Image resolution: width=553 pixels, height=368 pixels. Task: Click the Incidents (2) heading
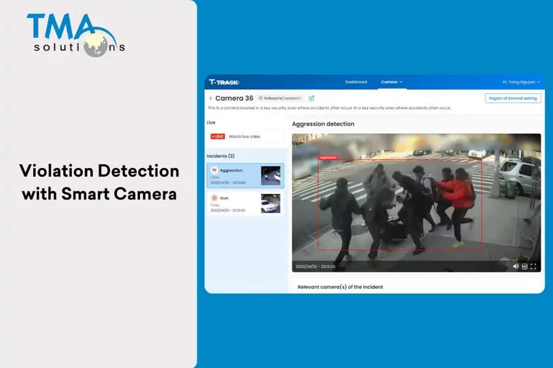point(221,156)
